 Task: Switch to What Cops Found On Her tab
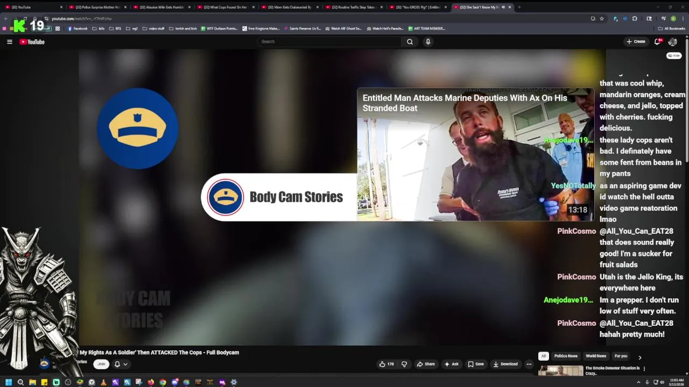coord(226,7)
